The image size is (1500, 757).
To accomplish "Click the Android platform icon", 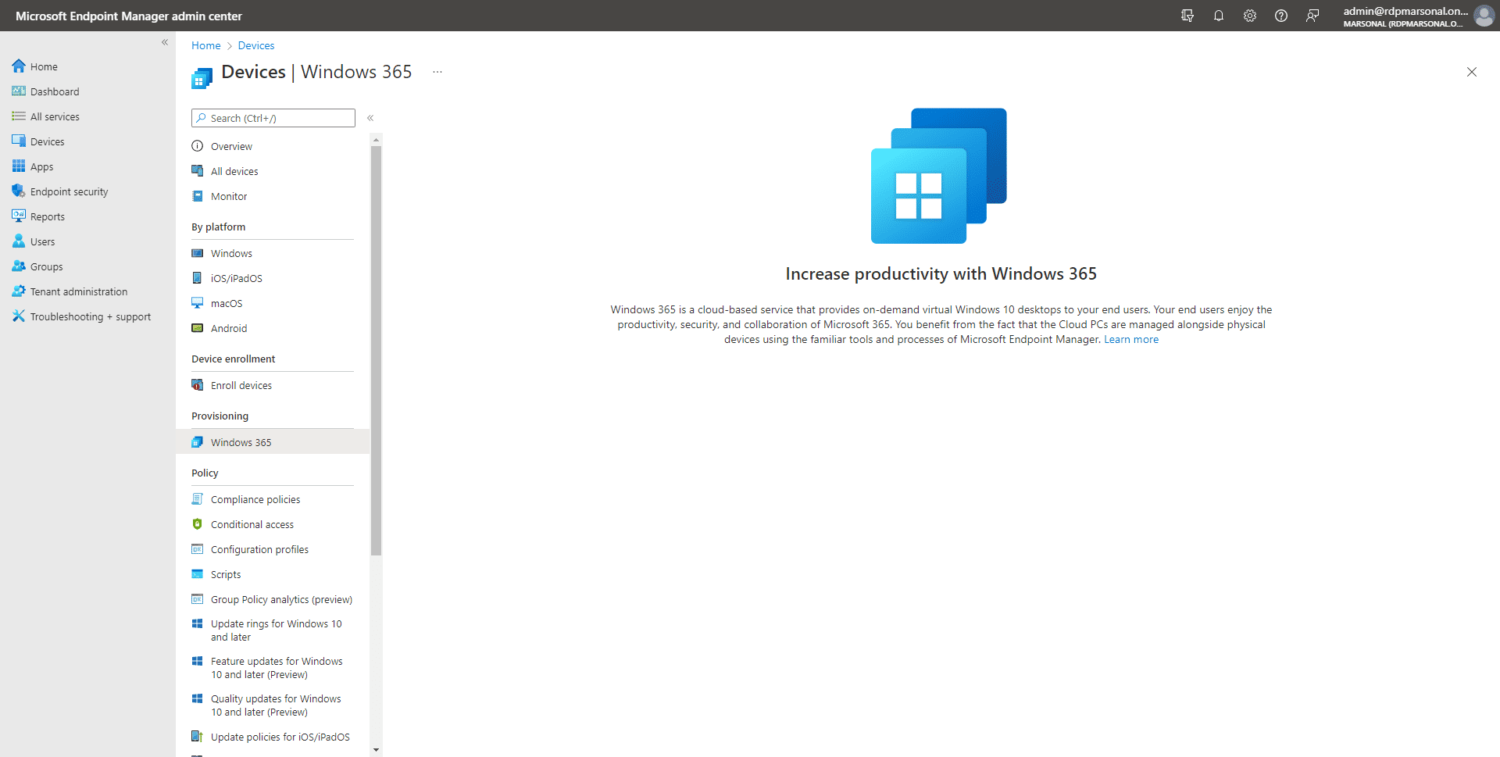I will pyautogui.click(x=198, y=328).
